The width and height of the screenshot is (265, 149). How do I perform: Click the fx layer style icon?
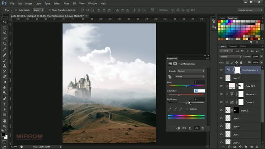[229, 147]
